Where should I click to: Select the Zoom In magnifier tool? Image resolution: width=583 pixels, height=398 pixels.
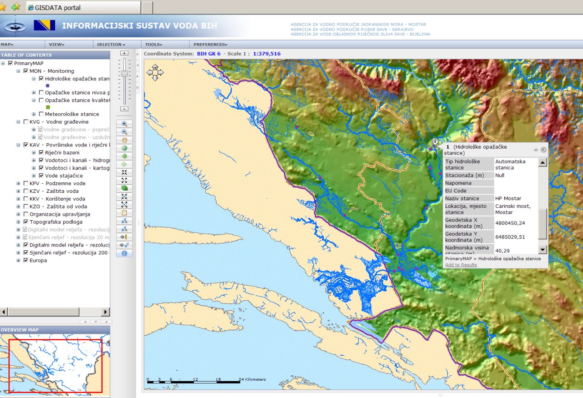point(124,124)
